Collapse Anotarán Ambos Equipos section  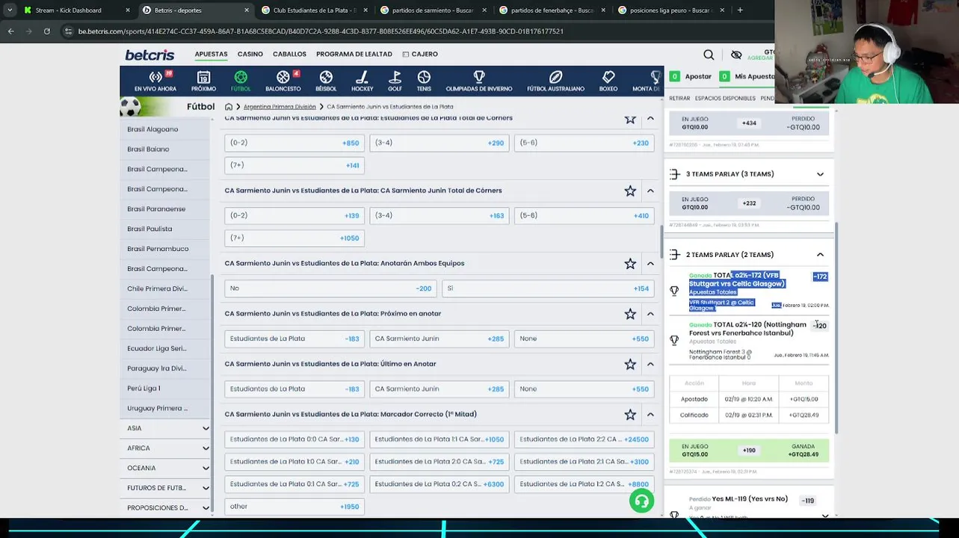[x=650, y=264]
